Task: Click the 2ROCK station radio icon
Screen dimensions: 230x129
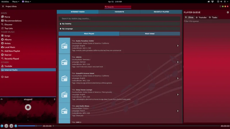Action: pyautogui.click(x=64, y=62)
